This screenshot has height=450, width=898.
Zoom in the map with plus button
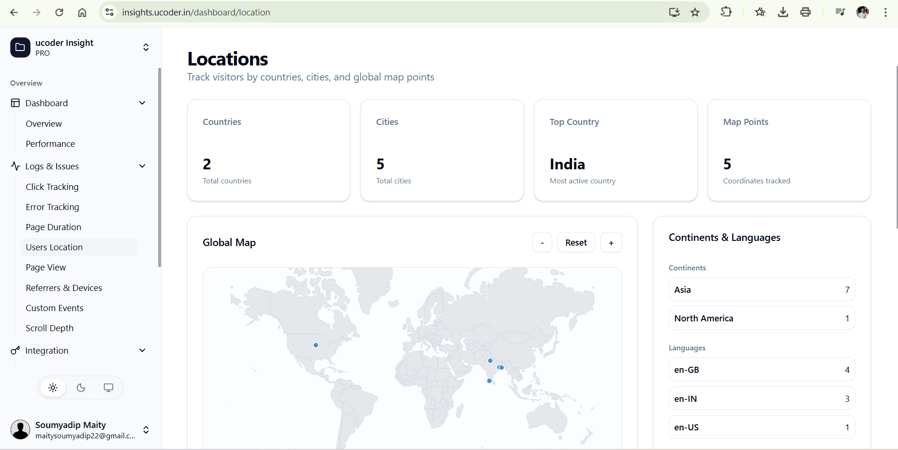point(611,242)
